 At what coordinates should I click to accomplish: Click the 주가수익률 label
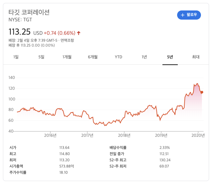pyautogui.click(x=18, y=173)
